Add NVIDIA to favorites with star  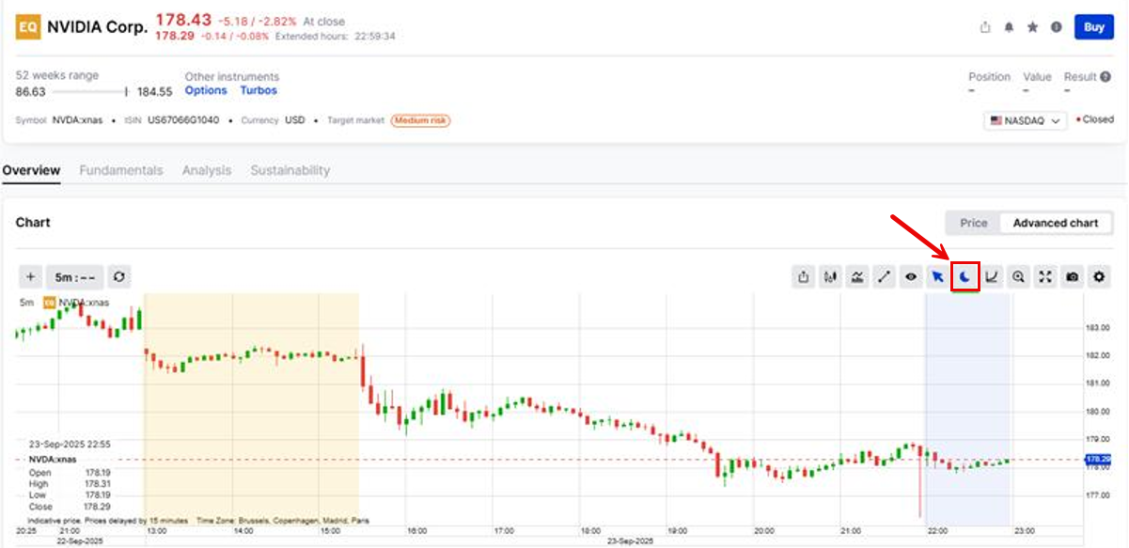click(1032, 27)
